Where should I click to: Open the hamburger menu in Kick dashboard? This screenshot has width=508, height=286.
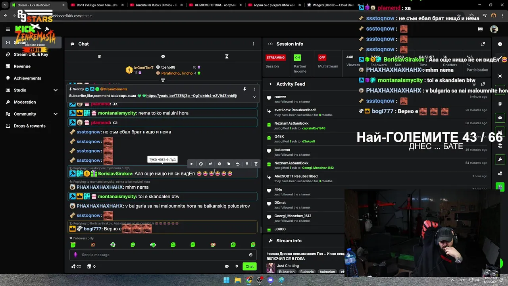coord(8,29)
